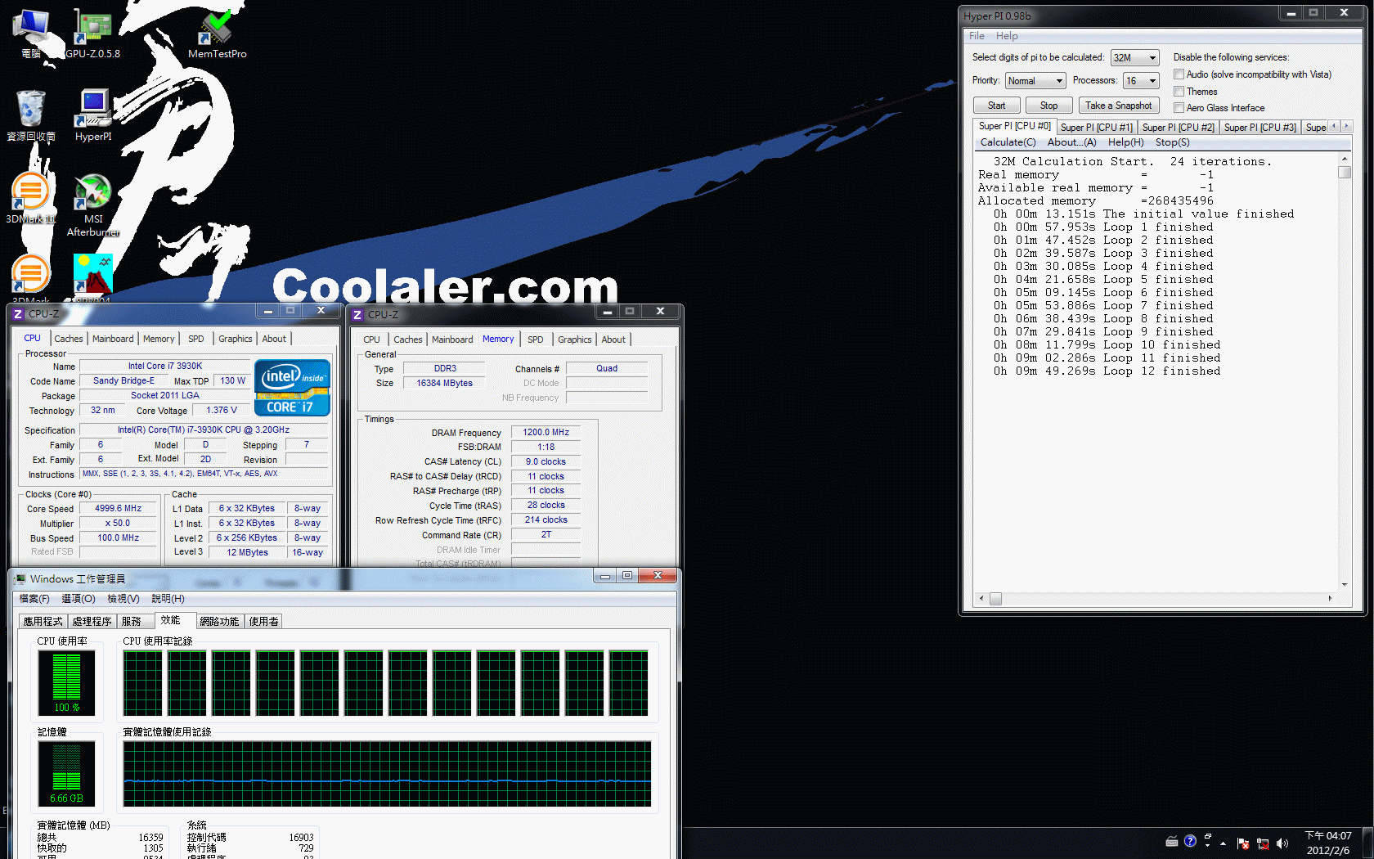Click the help question-mark tray icon
The width and height of the screenshot is (1374, 859).
pos(1190,841)
